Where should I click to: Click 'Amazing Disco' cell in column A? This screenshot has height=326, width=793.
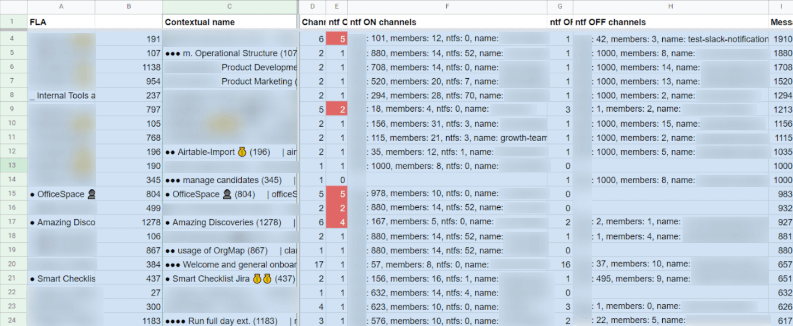(61, 223)
